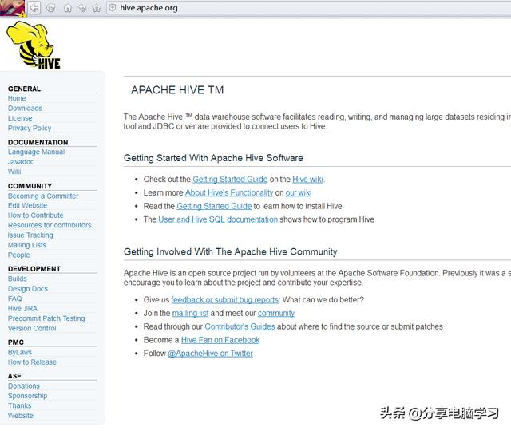Screen dimensions: 511x431
Task: Open Getting Started Guide in 'Check out' bullet
Action: pyautogui.click(x=230, y=179)
